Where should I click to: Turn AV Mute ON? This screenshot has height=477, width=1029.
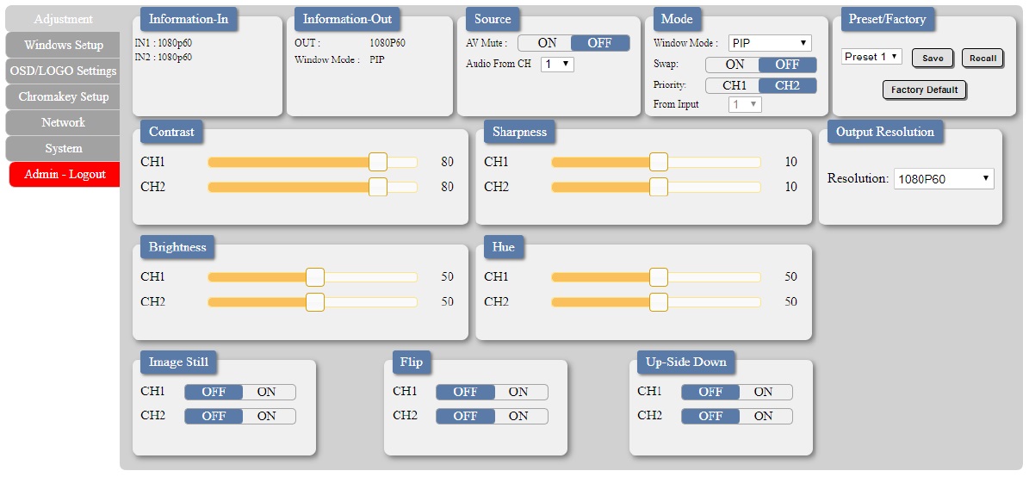click(545, 43)
